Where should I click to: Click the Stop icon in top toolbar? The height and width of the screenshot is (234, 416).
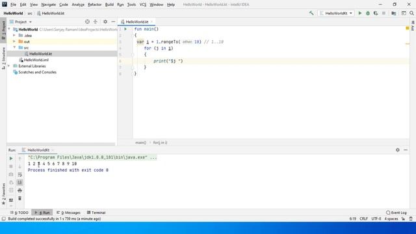(383, 13)
